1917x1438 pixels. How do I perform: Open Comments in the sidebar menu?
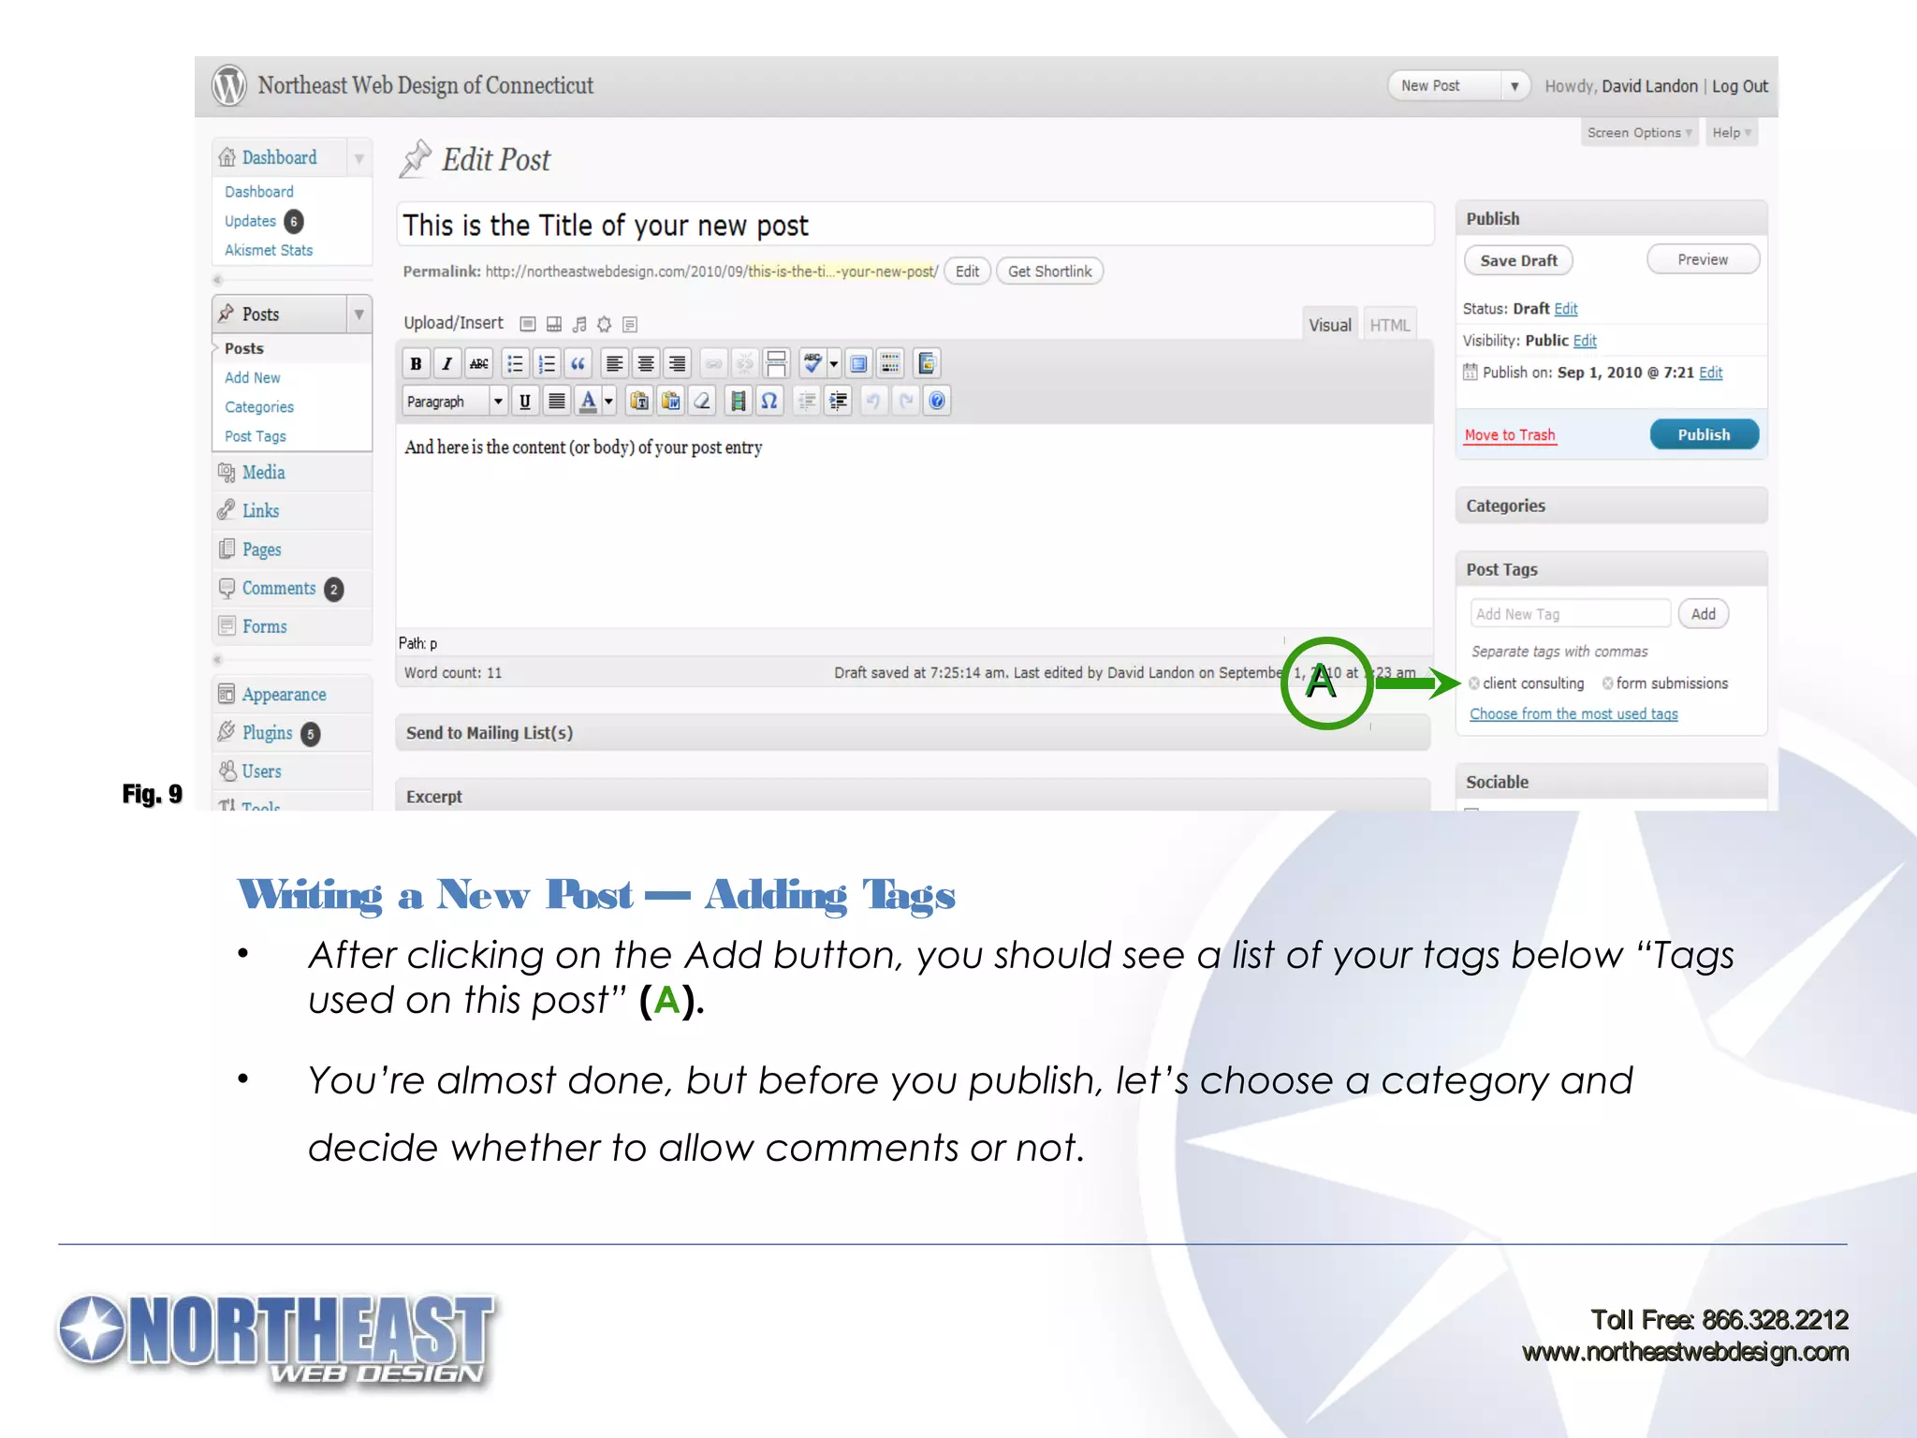(279, 588)
